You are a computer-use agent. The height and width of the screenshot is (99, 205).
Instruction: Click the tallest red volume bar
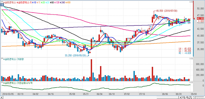pyautogui.click(x=91, y=70)
